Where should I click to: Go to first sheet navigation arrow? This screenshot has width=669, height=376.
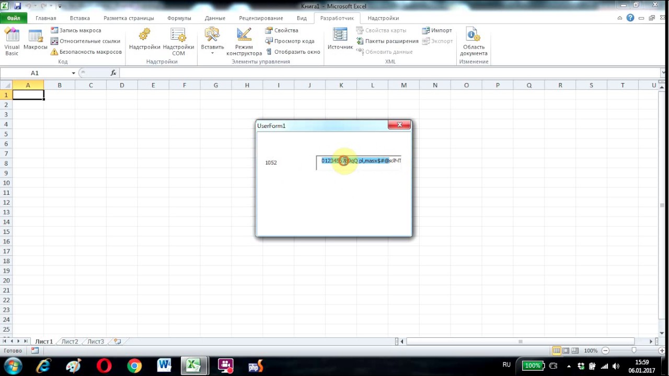point(5,342)
